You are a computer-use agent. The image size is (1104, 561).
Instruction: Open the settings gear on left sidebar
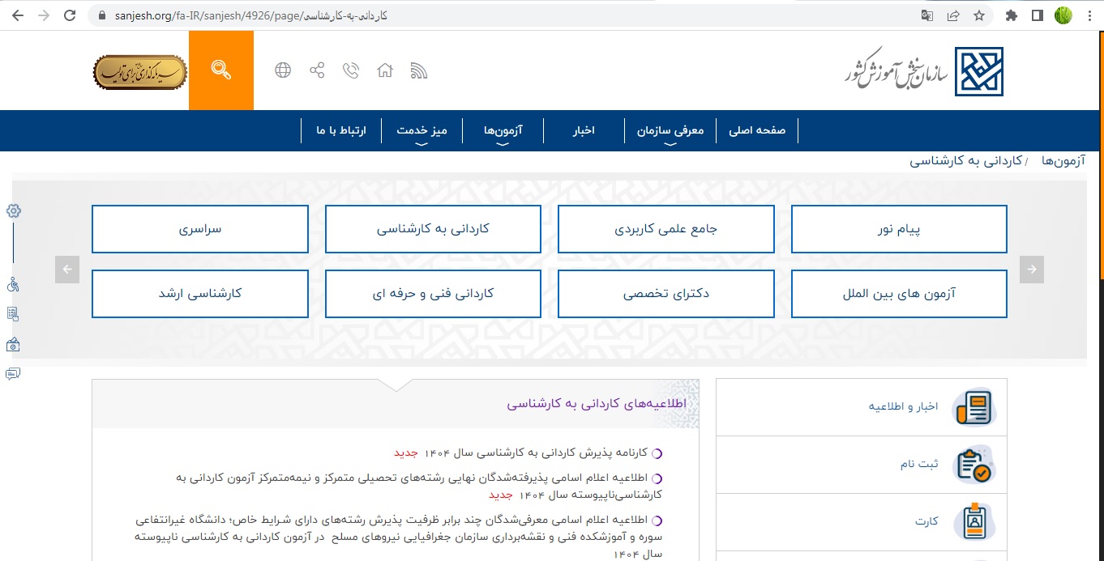coord(13,211)
